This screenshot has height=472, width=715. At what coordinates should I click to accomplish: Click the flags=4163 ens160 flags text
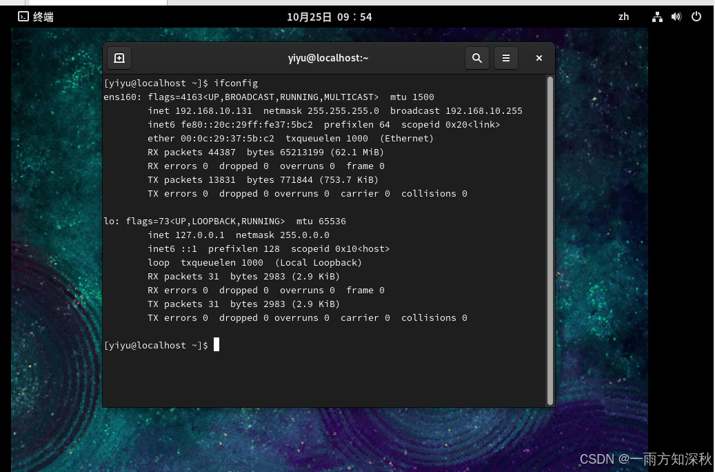click(x=263, y=97)
